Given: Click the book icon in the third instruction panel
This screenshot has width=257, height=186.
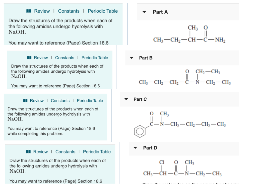Looking at the screenshot, I should coord(26,101).
